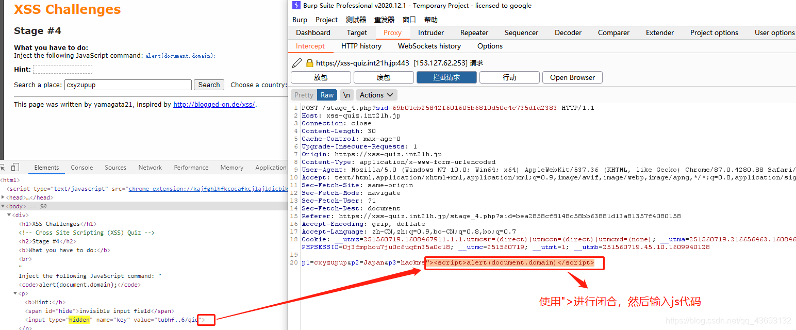796x330 pixels.
Task: Switch request view to Pretty
Action: (304, 95)
